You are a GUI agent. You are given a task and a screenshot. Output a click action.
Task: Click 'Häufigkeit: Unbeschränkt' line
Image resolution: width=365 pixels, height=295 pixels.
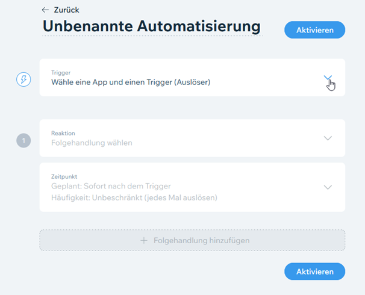pyautogui.click(x=134, y=197)
